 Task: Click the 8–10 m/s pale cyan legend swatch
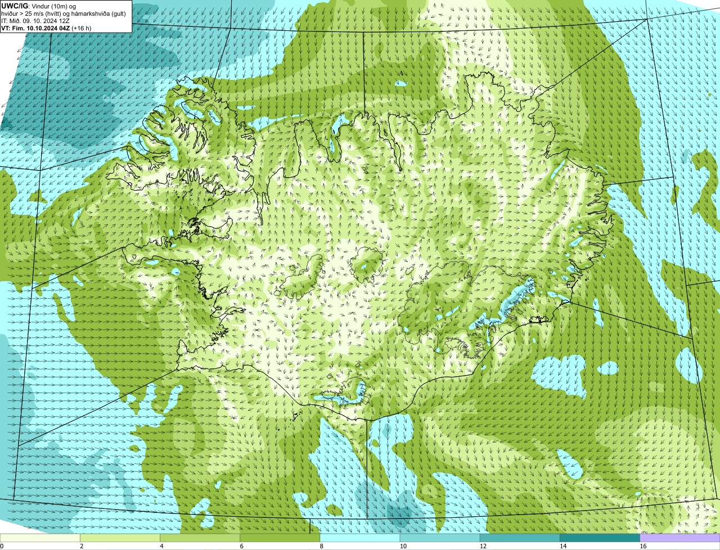(x=360, y=538)
